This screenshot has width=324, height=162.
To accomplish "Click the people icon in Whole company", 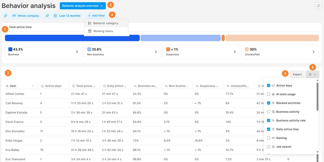I will click(14, 16).
